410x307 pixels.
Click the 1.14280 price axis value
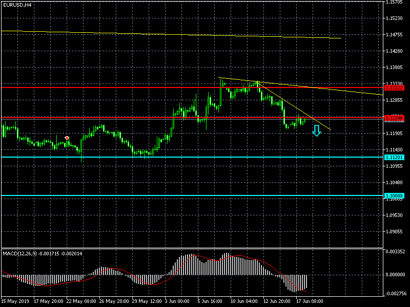tap(394, 51)
